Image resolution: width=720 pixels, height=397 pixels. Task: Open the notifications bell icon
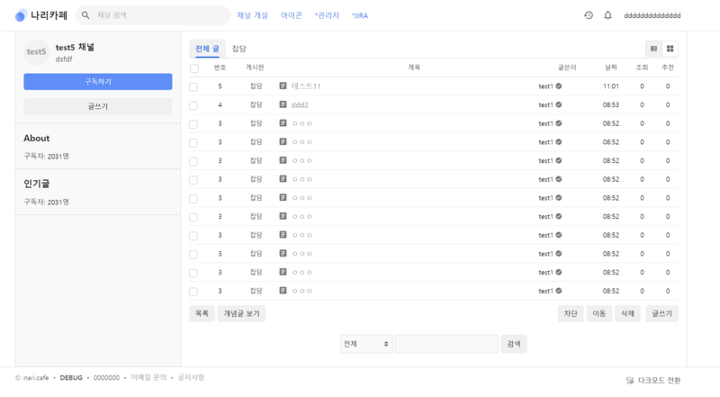pyautogui.click(x=607, y=15)
